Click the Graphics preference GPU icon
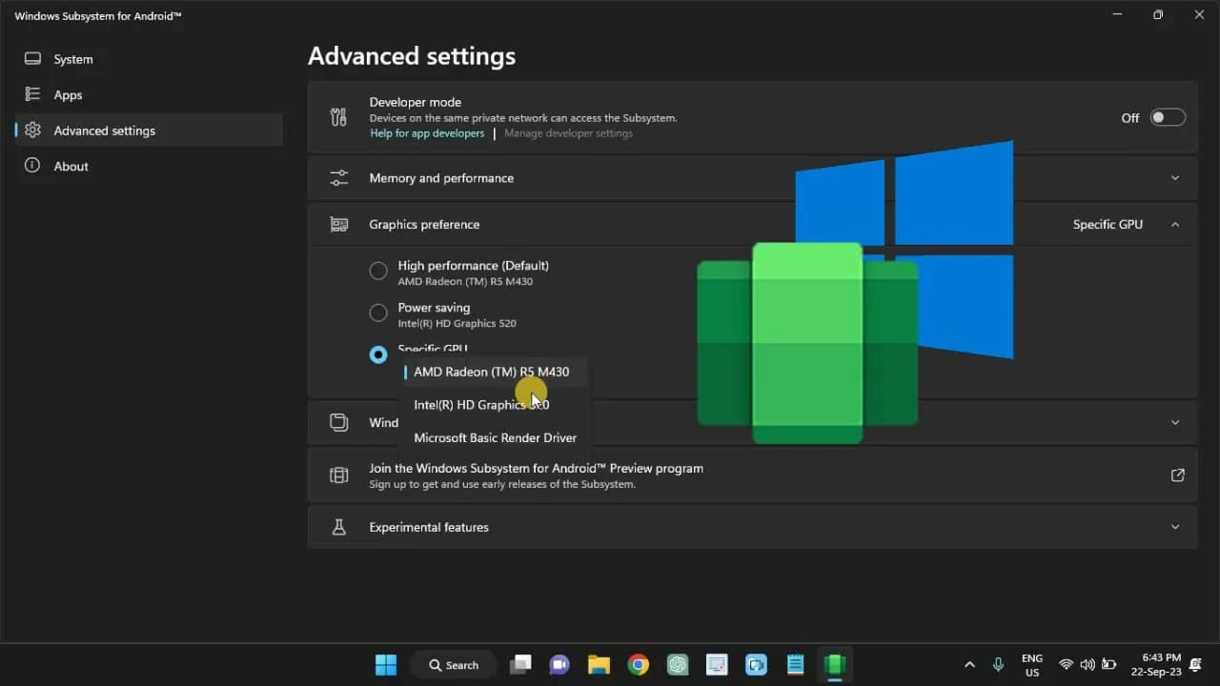 (338, 224)
